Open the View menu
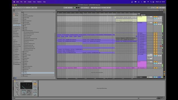This screenshot has width=178, height=100. pyautogui.click(x=34, y=2)
